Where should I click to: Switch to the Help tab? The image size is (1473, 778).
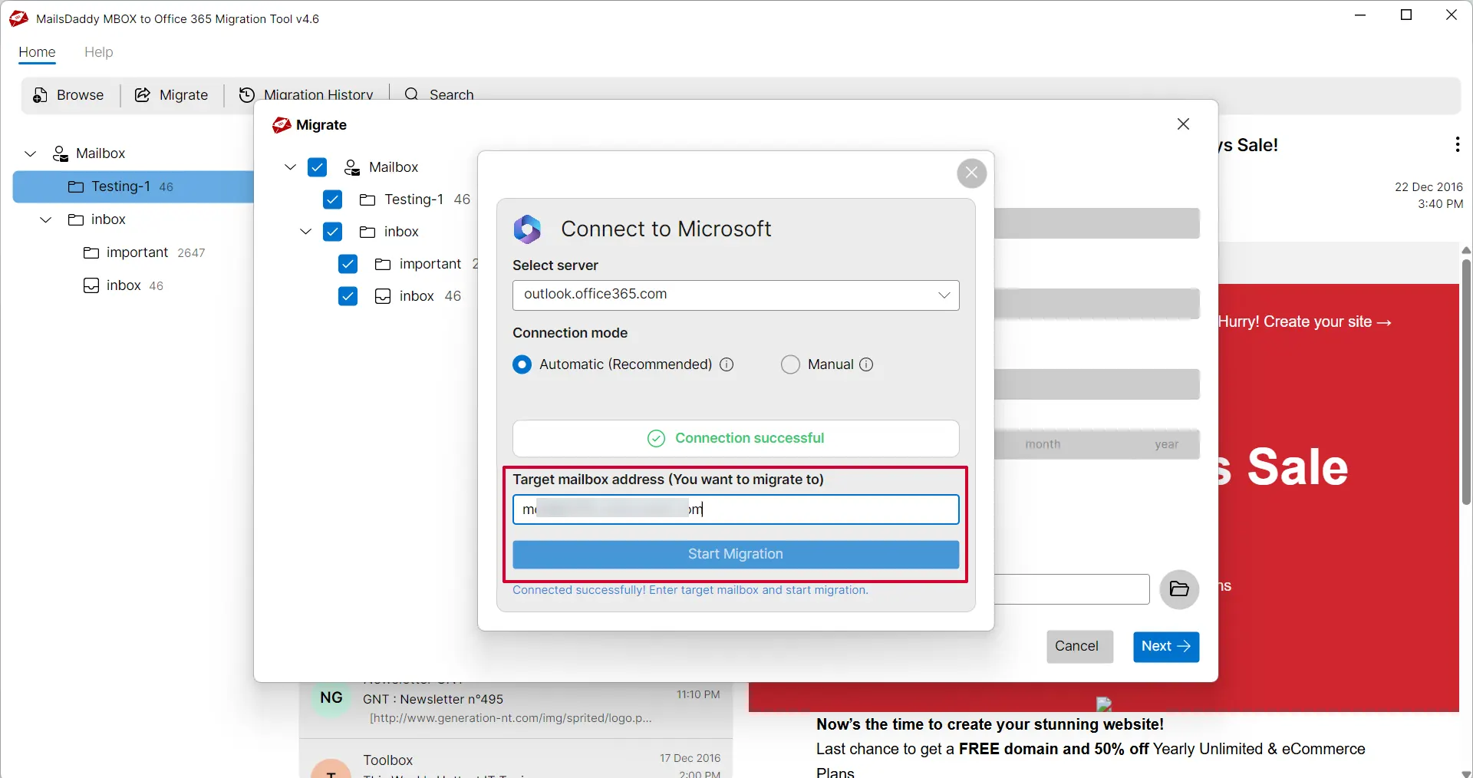coord(99,52)
